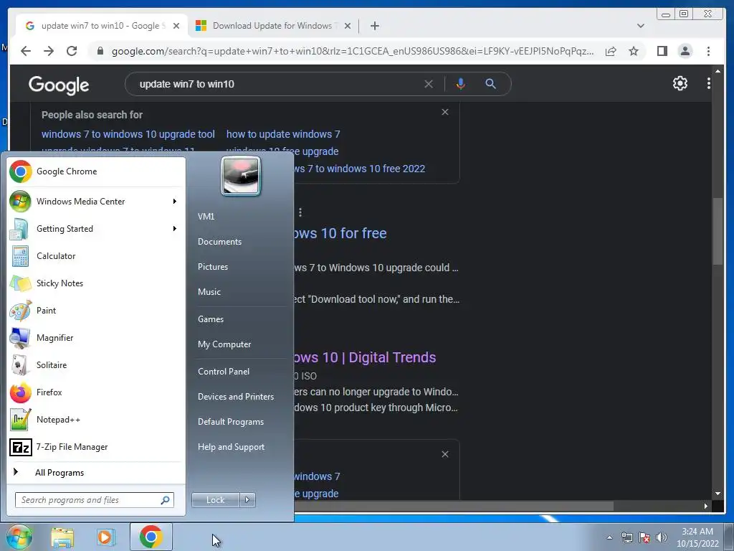Click Search programs and files box
This screenshot has width=734, height=551.
(95, 500)
